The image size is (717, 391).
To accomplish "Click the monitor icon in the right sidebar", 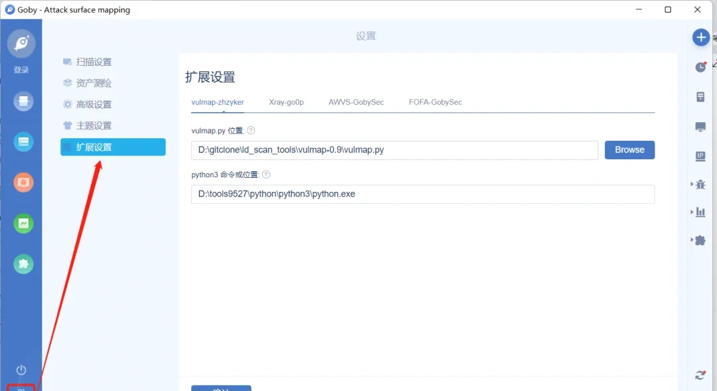I will coord(700,127).
